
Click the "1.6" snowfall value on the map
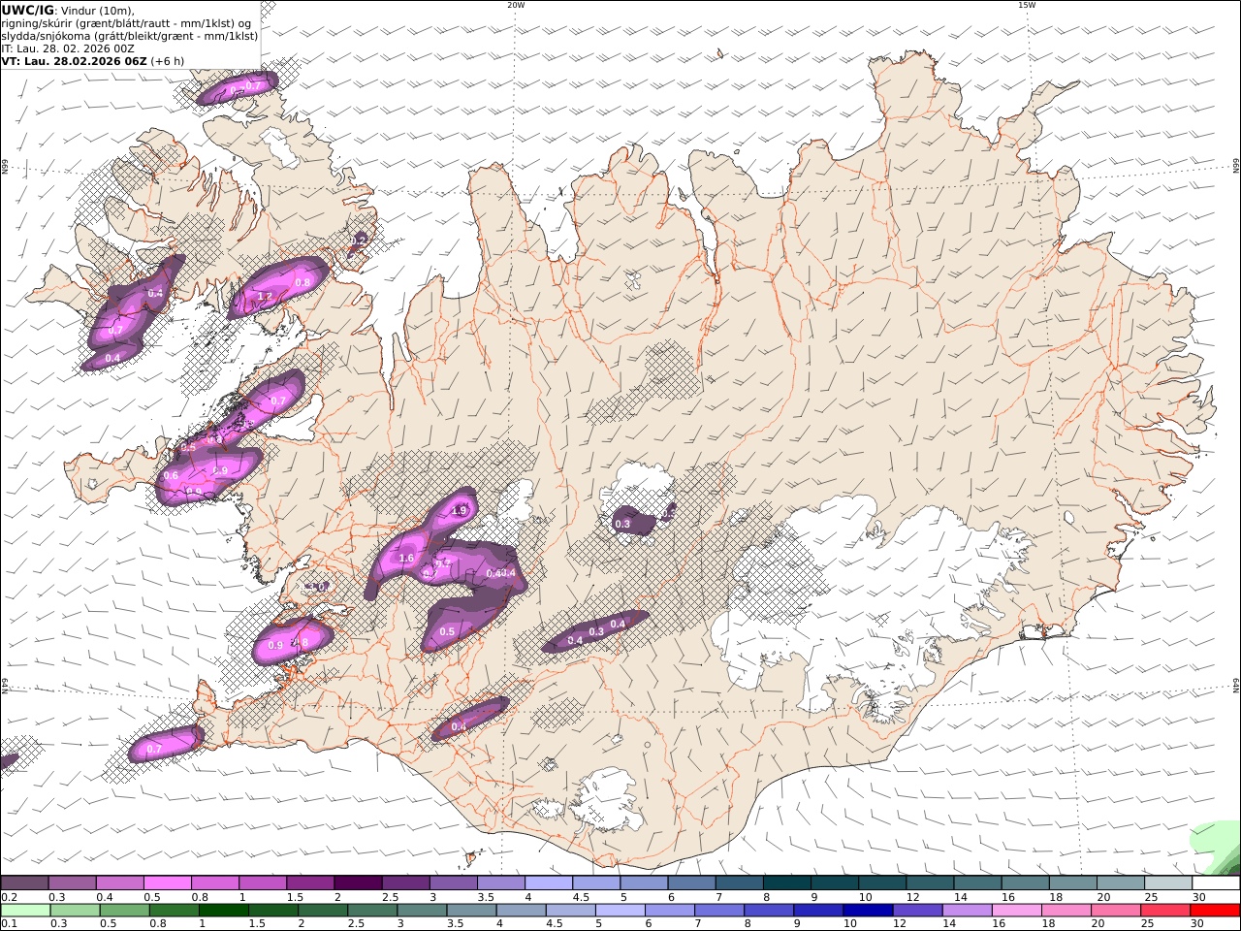406,559
